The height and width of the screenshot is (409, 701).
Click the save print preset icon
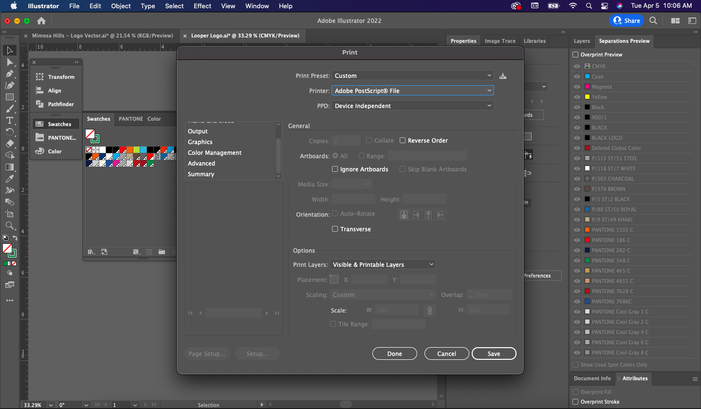pos(503,76)
